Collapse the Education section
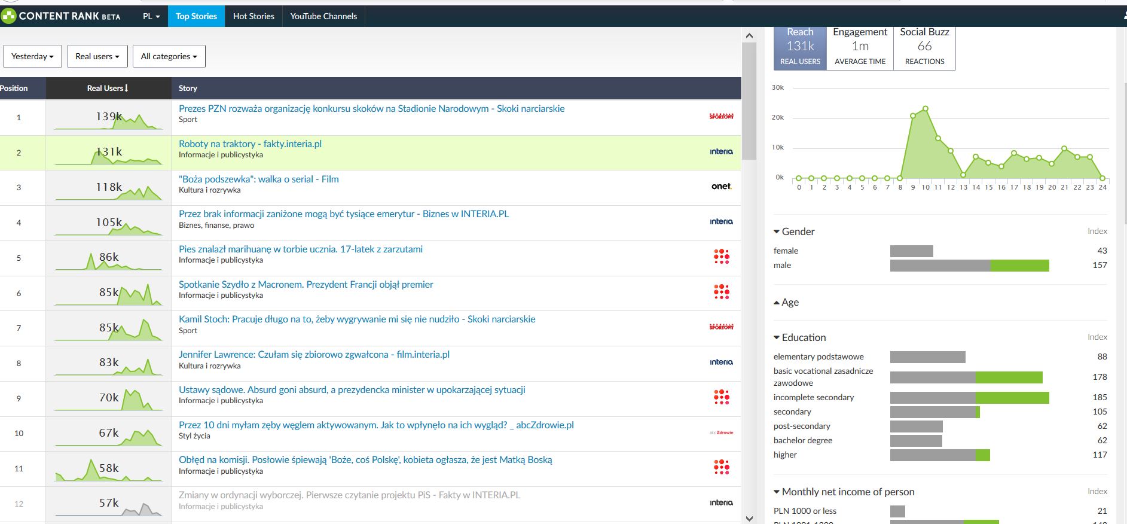This screenshot has height=524, width=1127. click(x=777, y=337)
